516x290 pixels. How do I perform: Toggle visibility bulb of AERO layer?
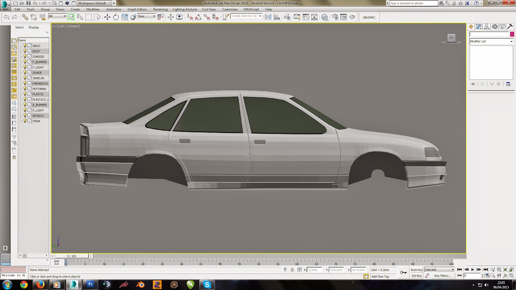tap(25, 46)
